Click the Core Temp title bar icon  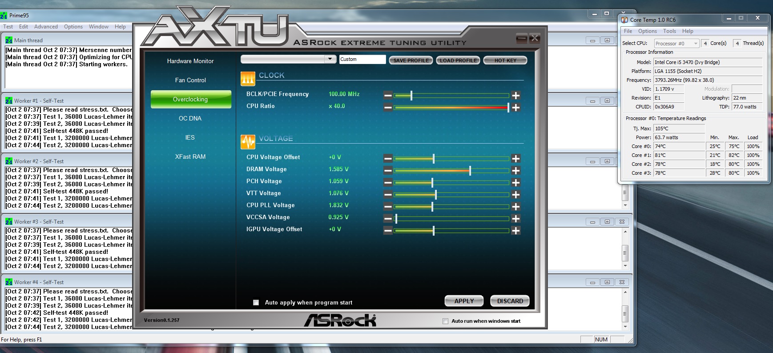click(624, 20)
